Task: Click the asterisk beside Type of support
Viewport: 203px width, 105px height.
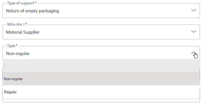Action: click(x=36, y=2)
